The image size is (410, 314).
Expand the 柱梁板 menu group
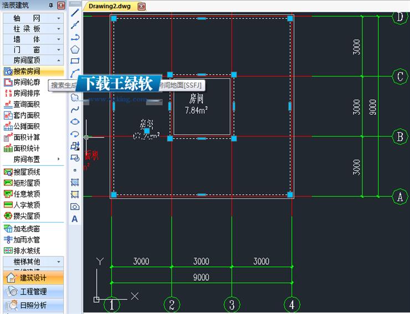(x=33, y=28)
